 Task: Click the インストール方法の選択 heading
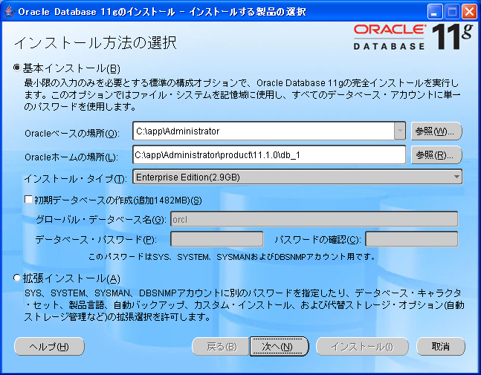pos(95,42)
